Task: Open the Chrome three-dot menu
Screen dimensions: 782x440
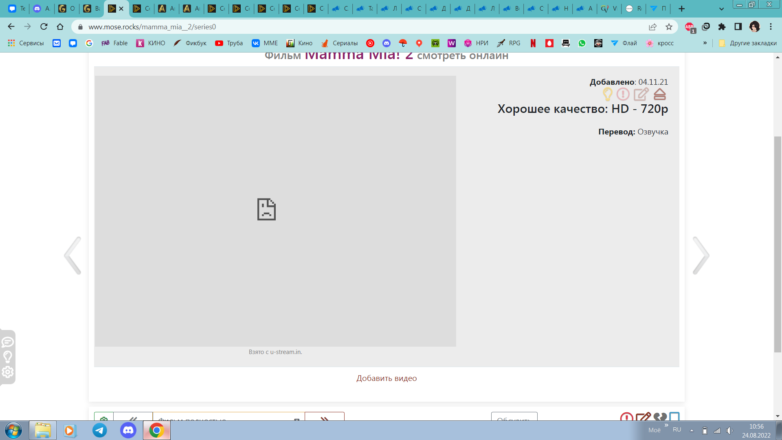Action: [x=771, y=27]
